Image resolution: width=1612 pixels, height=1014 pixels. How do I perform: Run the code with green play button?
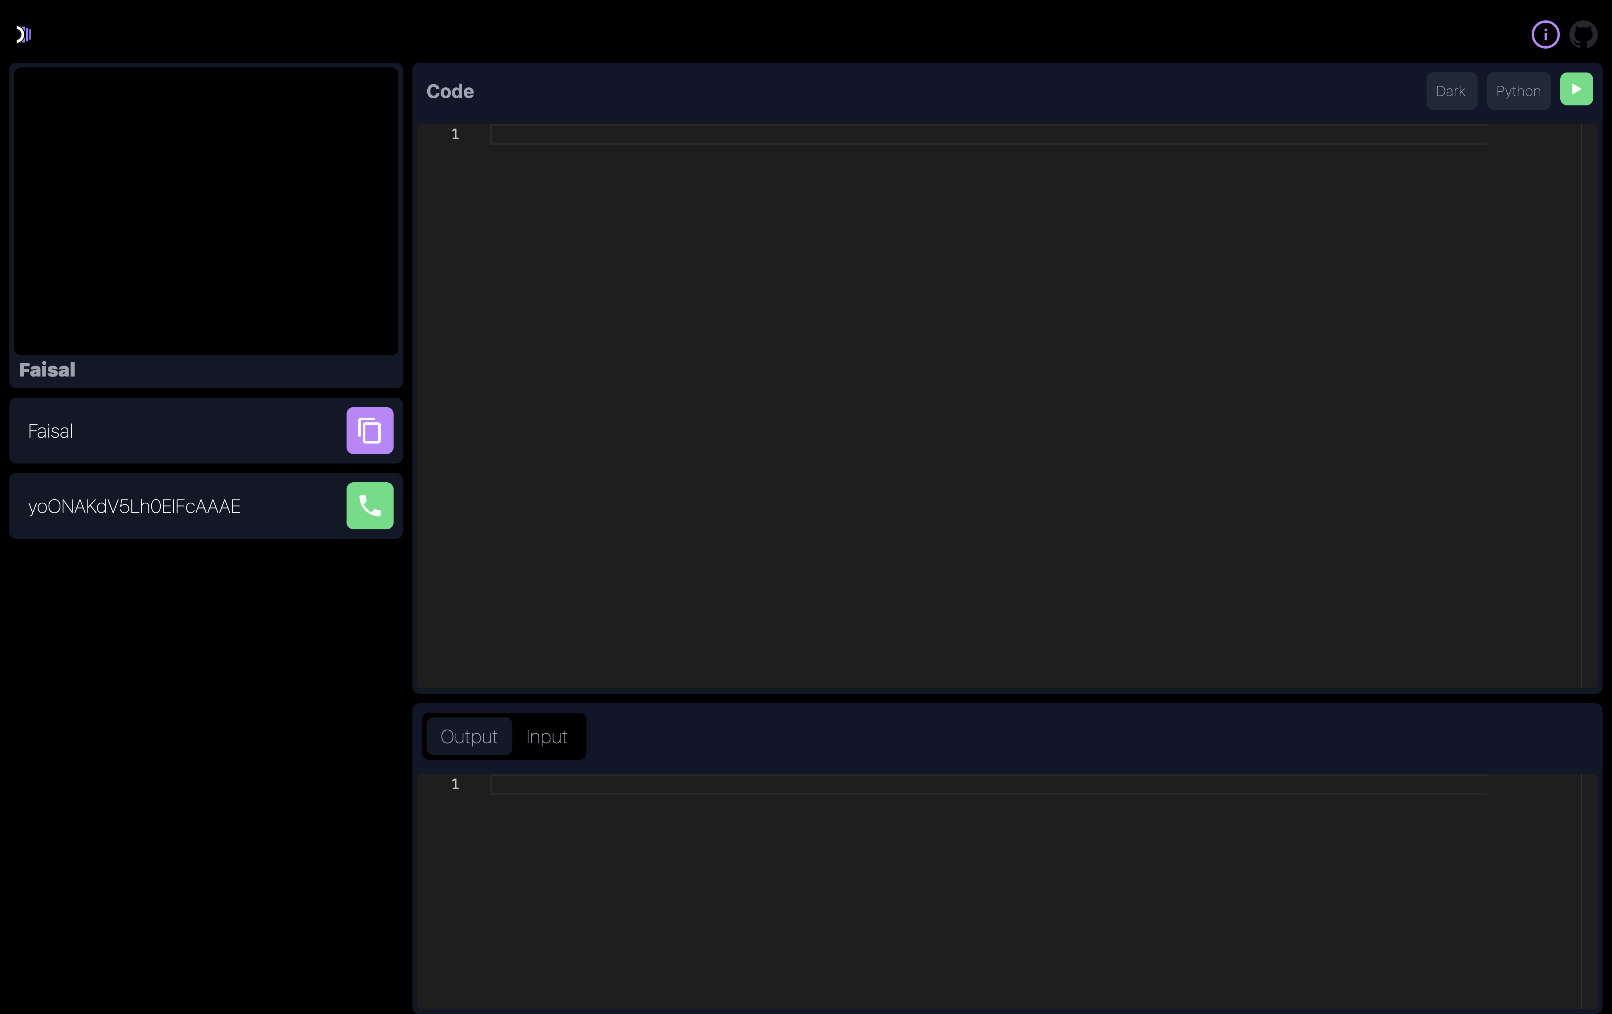[x=1576, y=89]
